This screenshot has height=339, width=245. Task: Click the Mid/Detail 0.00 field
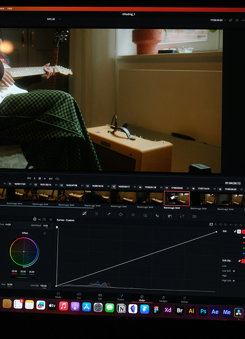46,226
